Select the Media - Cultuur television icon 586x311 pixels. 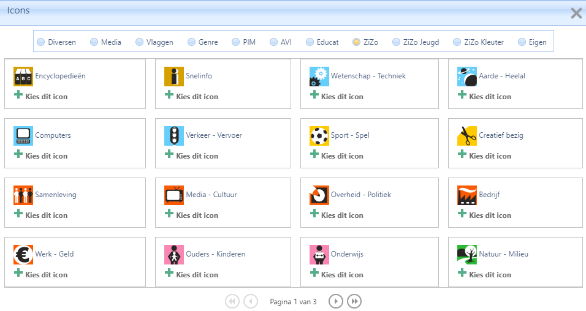point(174,195)
